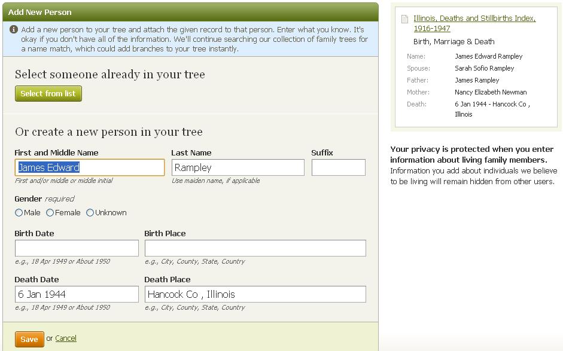563x351 pixels.
Task: Click the Death Date field showing 6 Jan 1944
Action: (x=77, y=294)
